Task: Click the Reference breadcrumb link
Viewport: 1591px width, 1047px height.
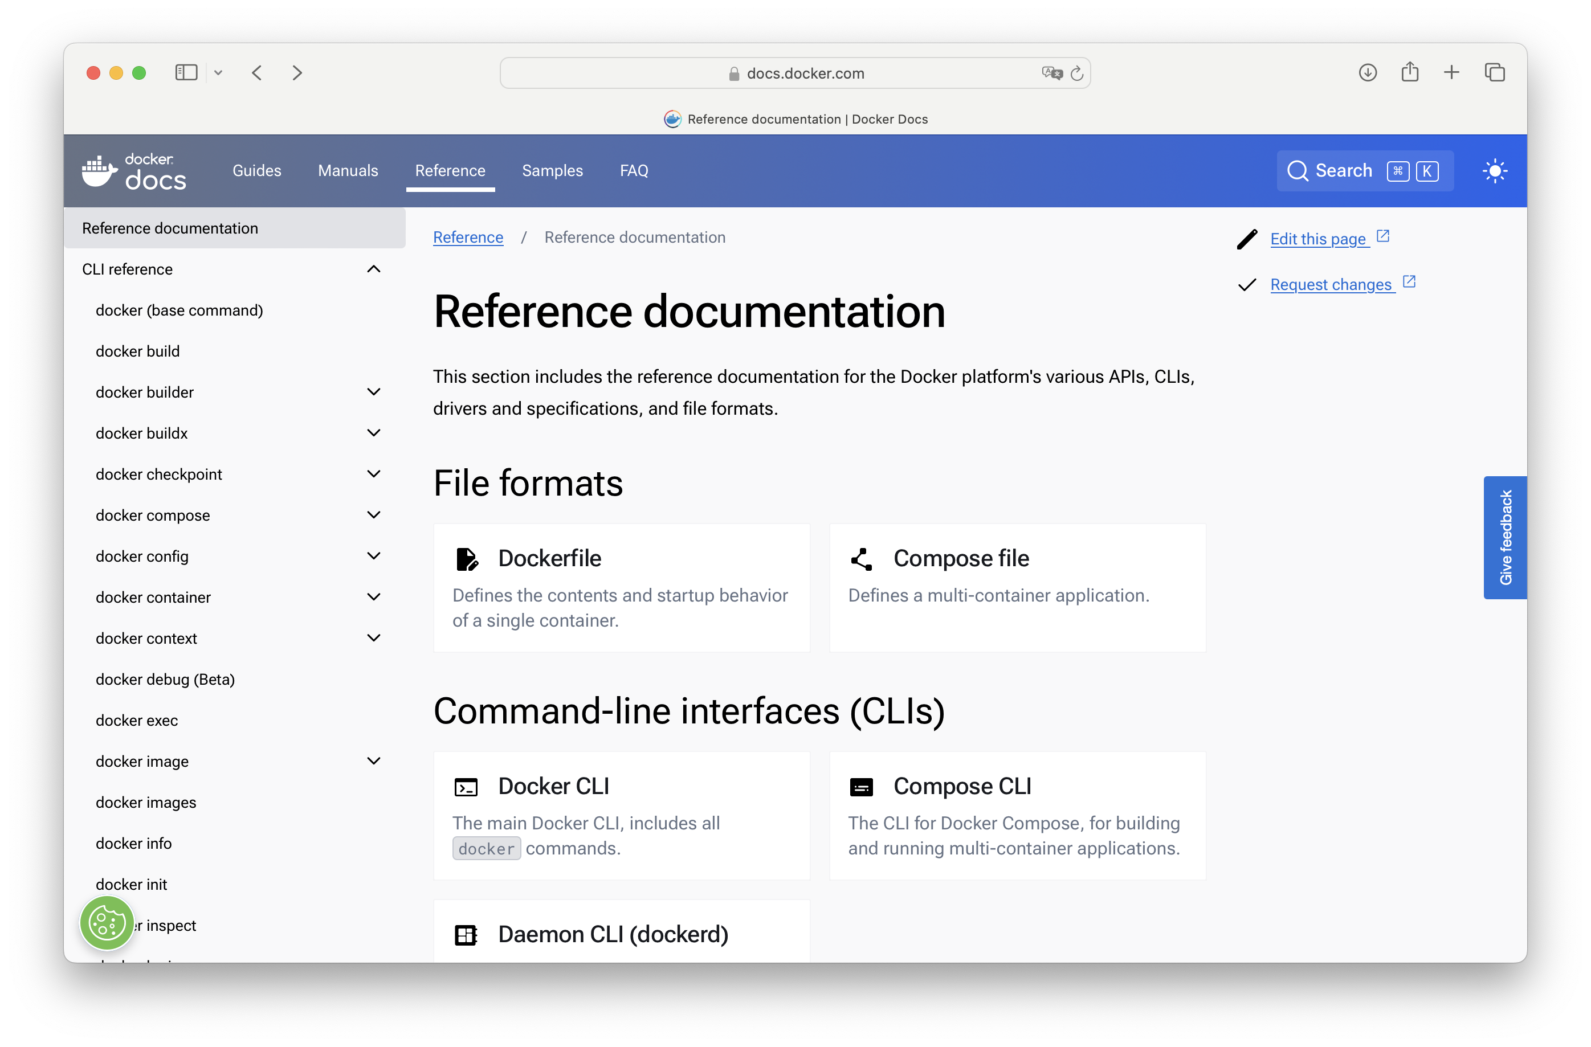Action: pyautogui.click(x=468, y=237)
